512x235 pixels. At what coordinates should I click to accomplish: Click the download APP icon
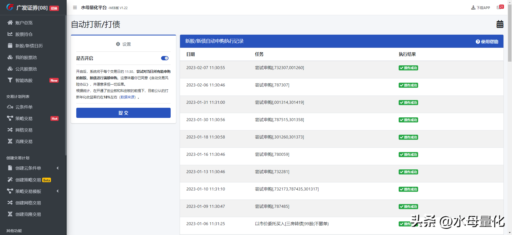pos(473,8)
